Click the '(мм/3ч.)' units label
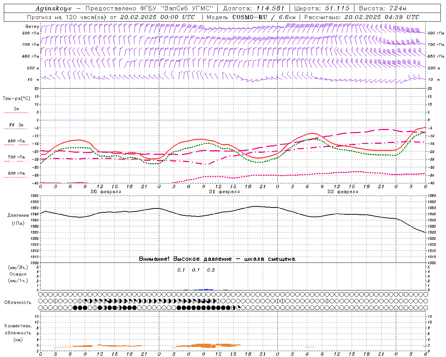The width and height of the screenshot is (446, 357). pyautogui.click(x=18, y=267)
